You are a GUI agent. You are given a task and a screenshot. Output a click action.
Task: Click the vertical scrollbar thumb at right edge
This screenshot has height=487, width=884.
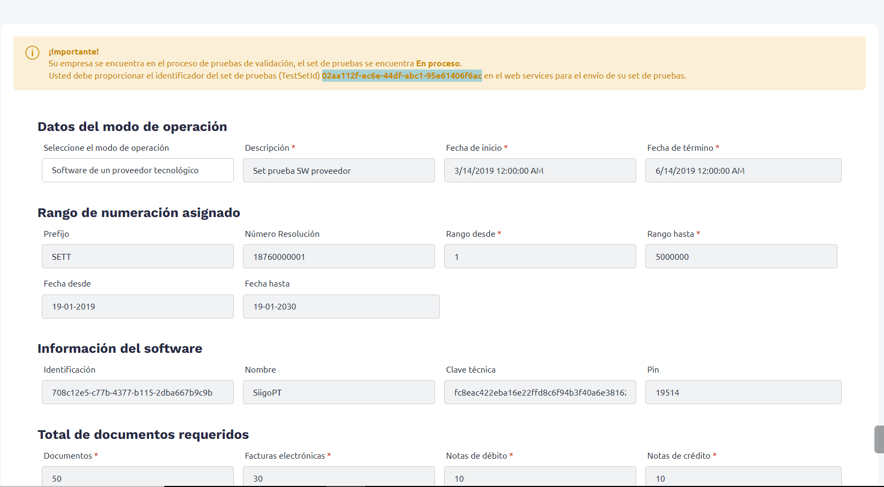(x=879, y=439)
